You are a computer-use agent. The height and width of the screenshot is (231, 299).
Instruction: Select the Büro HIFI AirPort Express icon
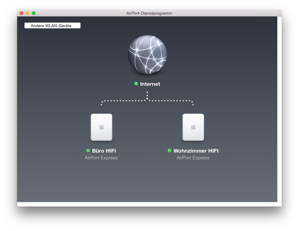(101, 127)
